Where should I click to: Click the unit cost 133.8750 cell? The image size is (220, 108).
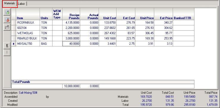tap(108, 23)
